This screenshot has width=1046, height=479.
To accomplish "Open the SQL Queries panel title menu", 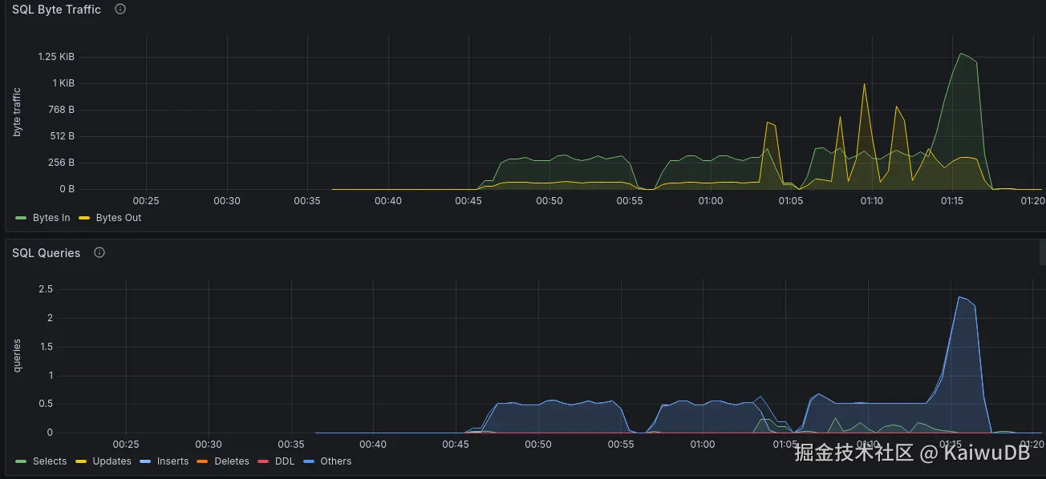I will [46, 252].
